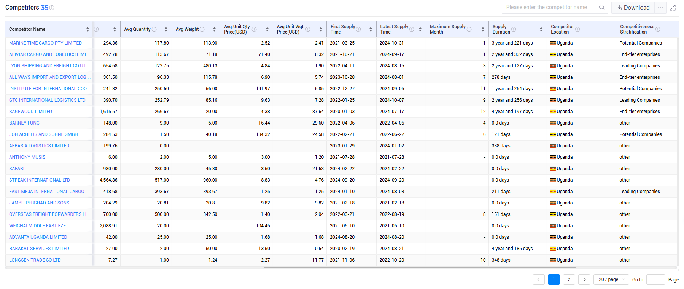Click info icon beside Avg Quantity
684x289 pixels.
tap(154, 29)
